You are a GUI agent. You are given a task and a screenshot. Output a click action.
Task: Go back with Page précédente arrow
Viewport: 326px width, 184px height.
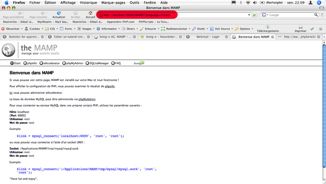(x=20, y=13)
